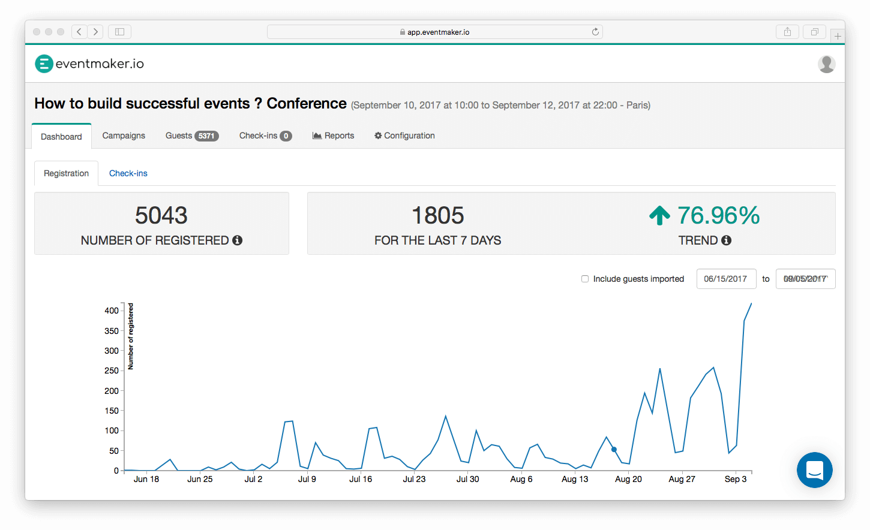Go to the Configuration settings tab
The width and height of the screenshot is (870, 530).
404,135
